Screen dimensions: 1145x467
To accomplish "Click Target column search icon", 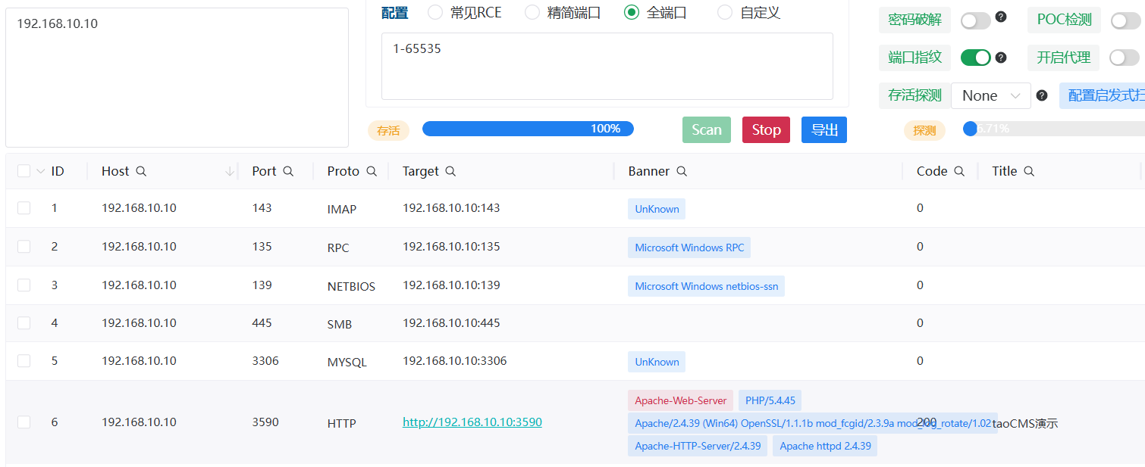I will point(450,172).
